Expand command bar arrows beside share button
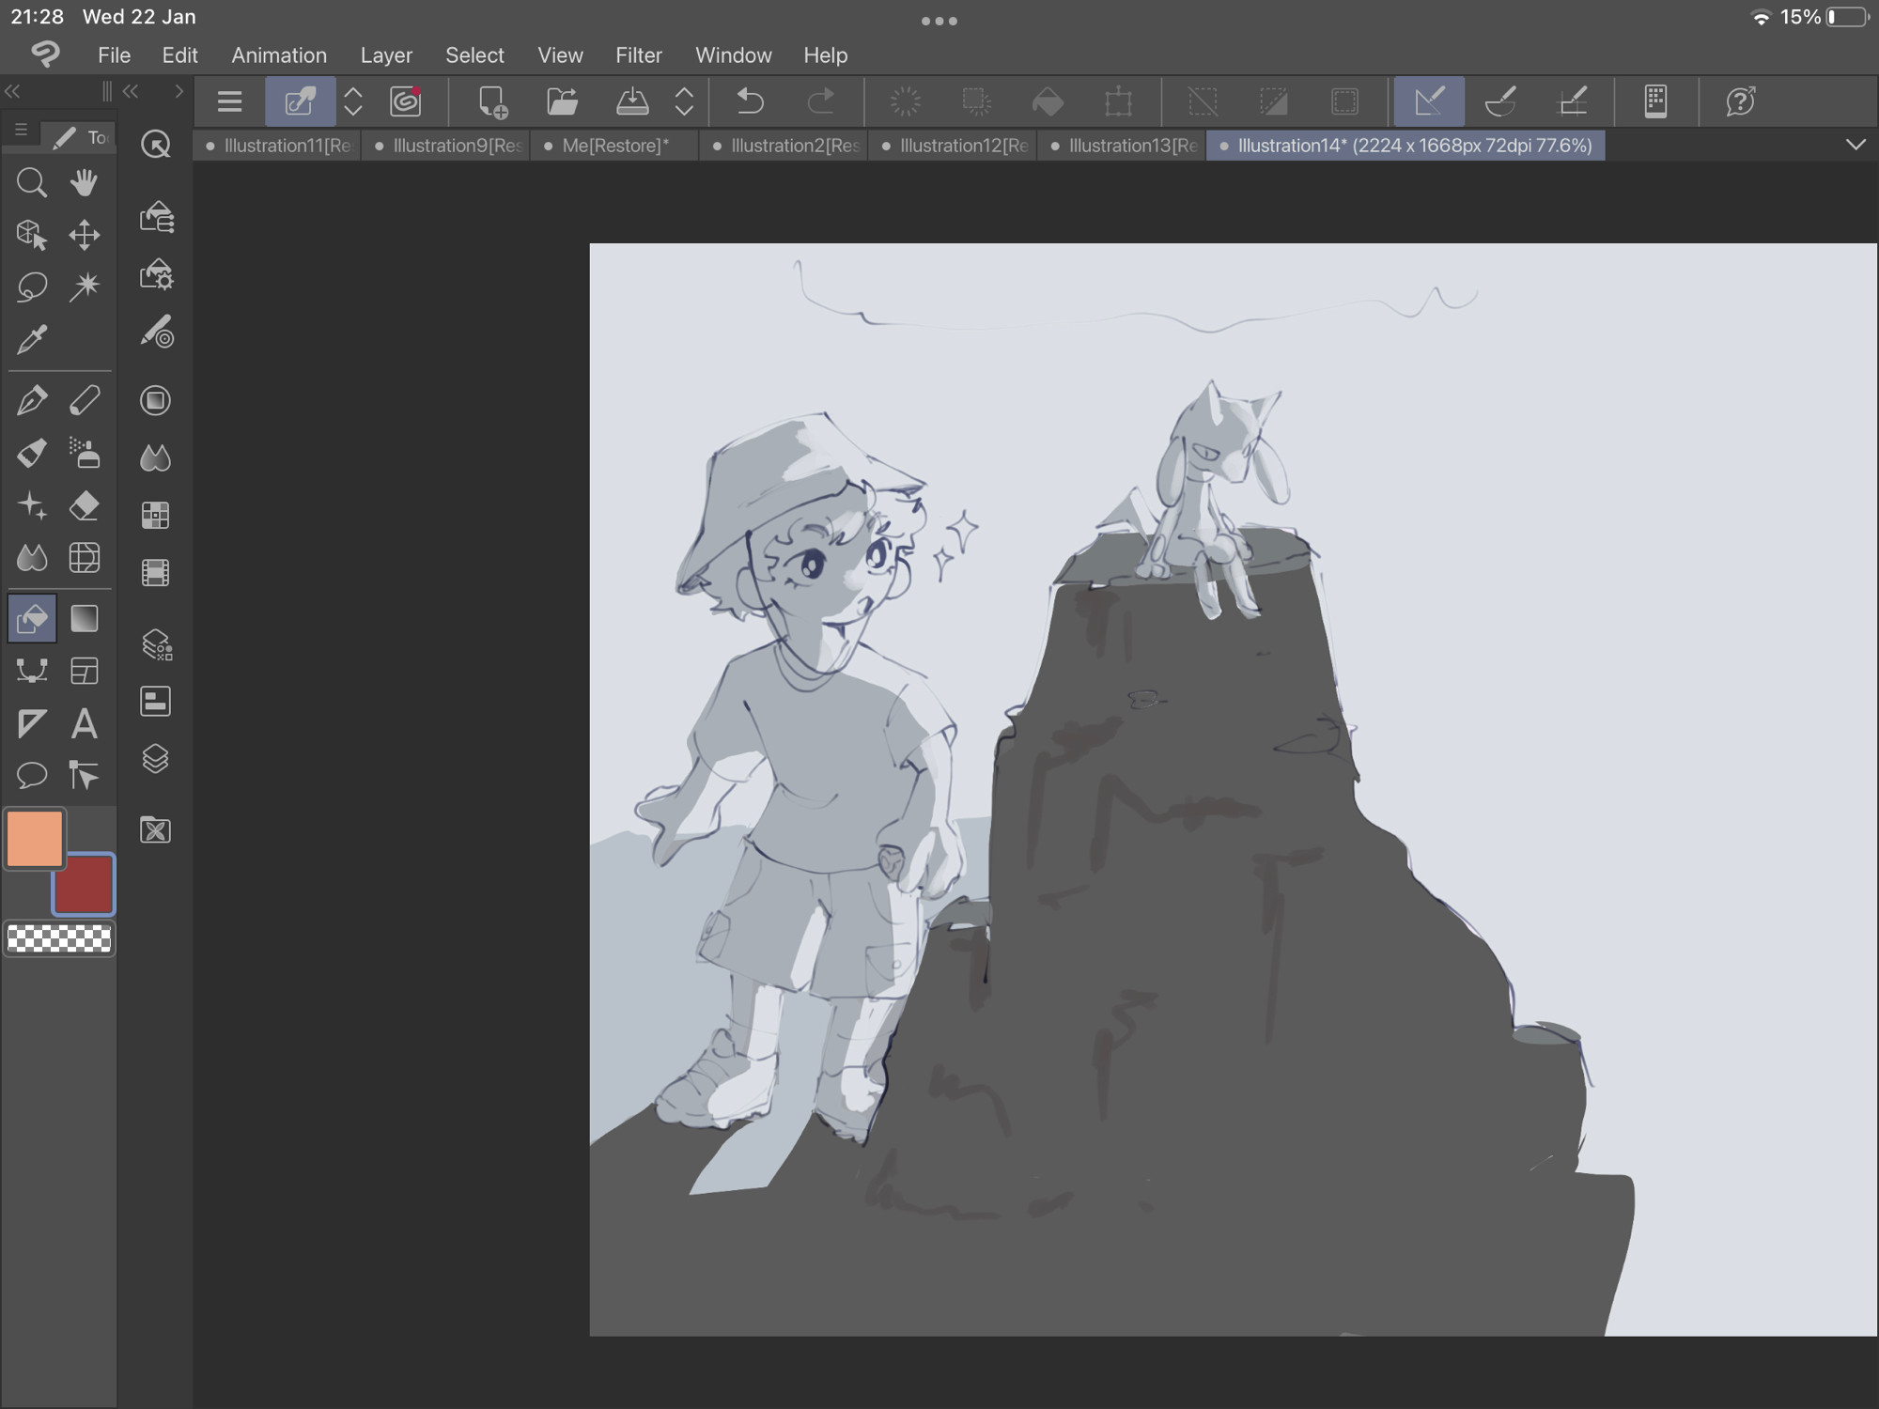Viewport: 1879px width, 1409px height. pos(353,101)
